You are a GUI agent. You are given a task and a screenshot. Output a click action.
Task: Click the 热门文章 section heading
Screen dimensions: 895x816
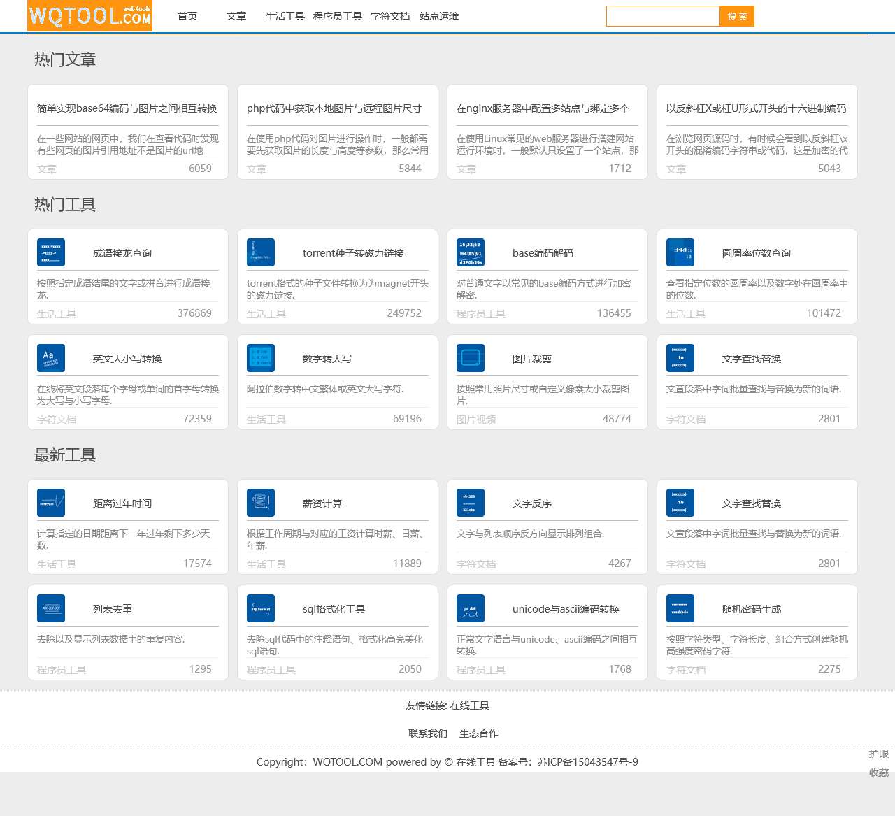[65, 60]
